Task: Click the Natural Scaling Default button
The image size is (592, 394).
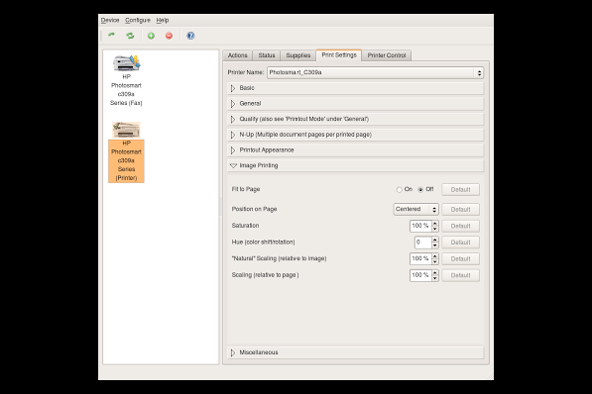Action: [x=461, y=258]
